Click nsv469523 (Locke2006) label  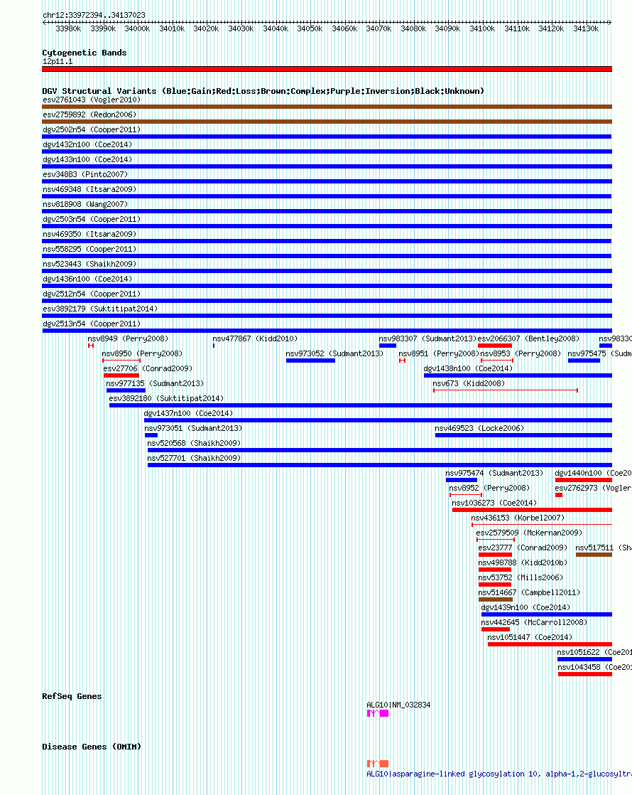coord(479,428)
